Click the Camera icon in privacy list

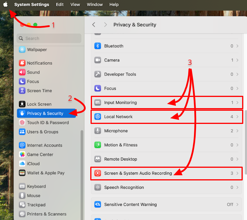98,60
